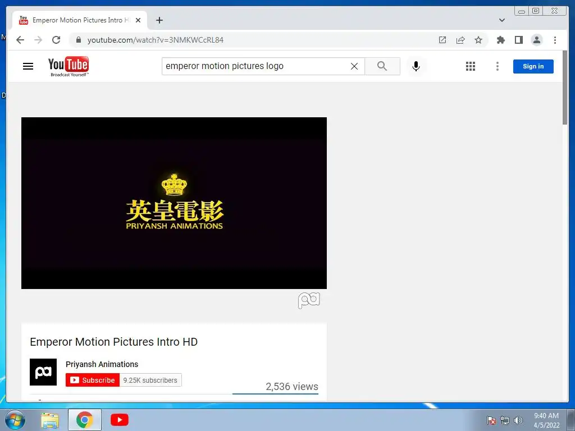Sign in to YouTube

533,66
